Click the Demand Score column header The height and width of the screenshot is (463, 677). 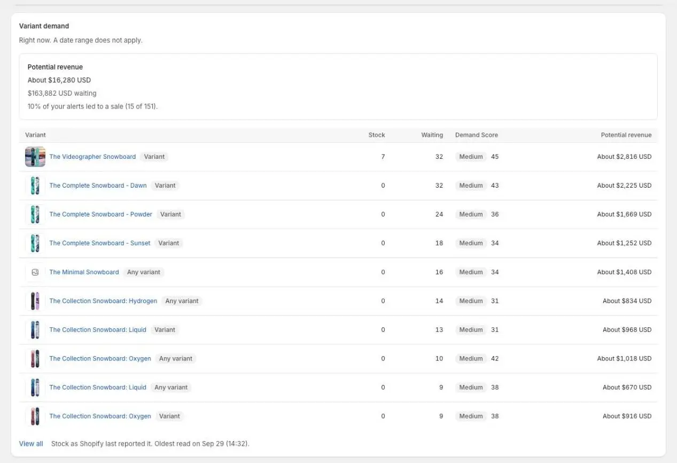[x=477, y=135]
